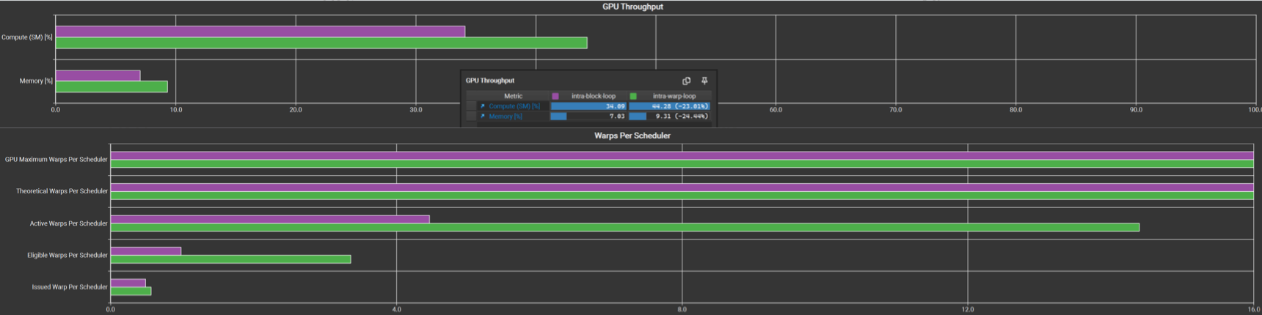Image resolution: width=1262 pixels, height=315 pixels.
Task: Click the purple Memory [%] chart bar
Action: tap(98, 75)
